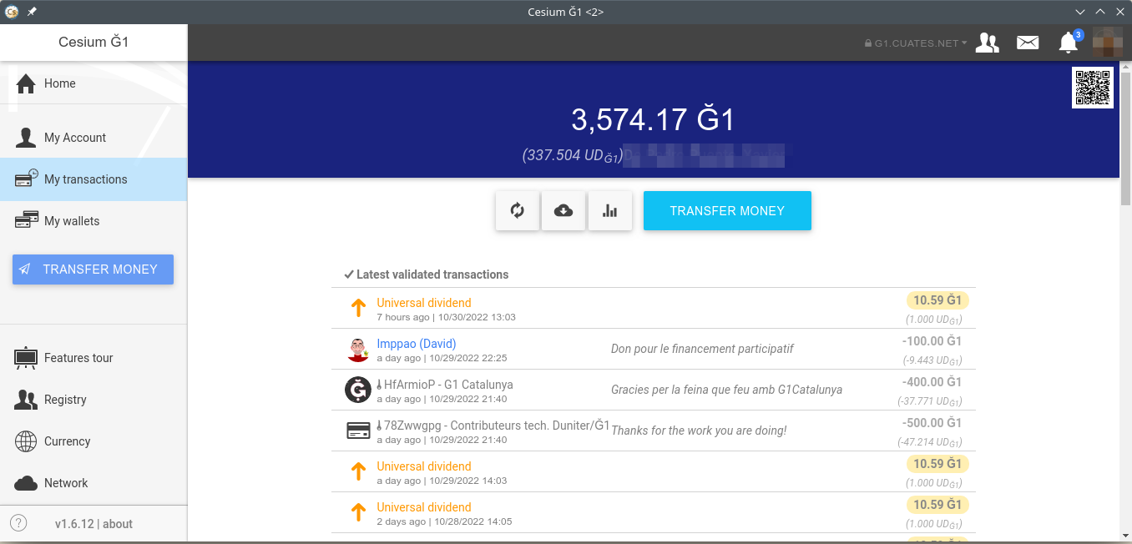Open the about link beside the version
Viewport: 1132px width, 544px height.
coord(118,524)
